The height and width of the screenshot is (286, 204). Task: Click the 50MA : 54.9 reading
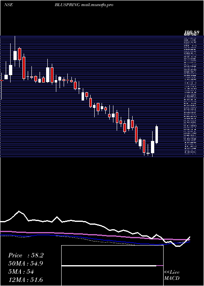26,264
